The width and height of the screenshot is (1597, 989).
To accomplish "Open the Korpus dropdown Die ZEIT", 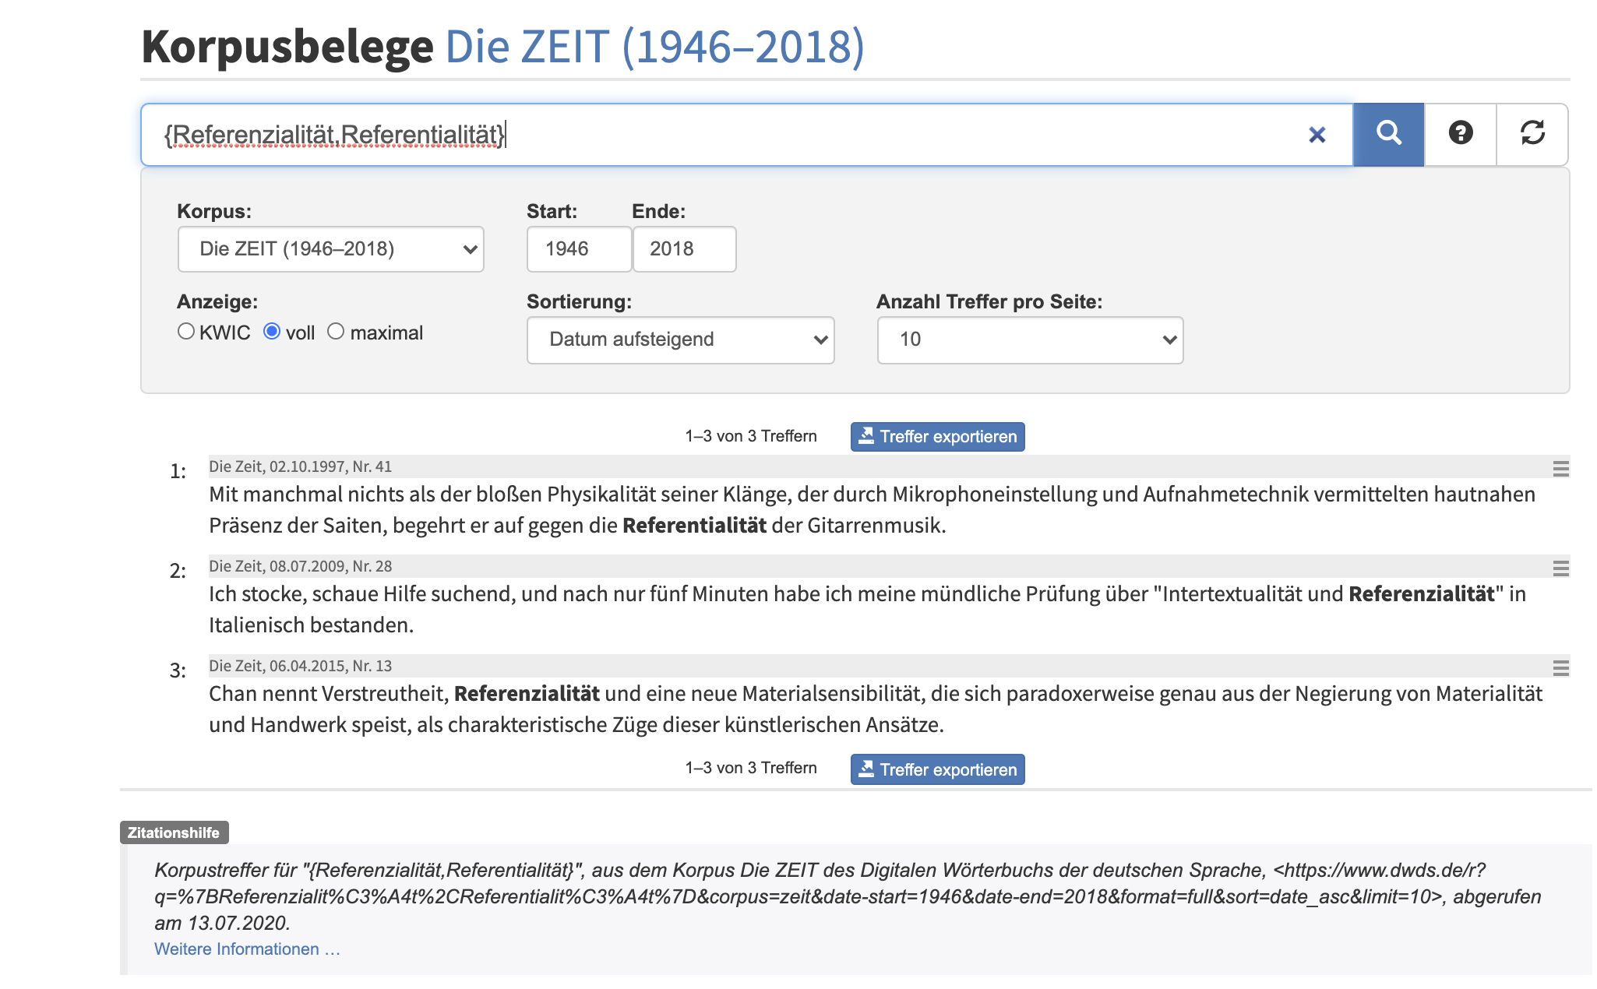I will click(x=330, y=249).
